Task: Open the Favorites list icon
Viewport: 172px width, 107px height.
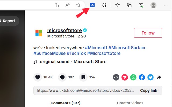Action: [117, 5]
